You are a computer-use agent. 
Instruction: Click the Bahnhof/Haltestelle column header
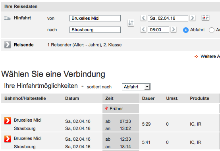point(25,98)
